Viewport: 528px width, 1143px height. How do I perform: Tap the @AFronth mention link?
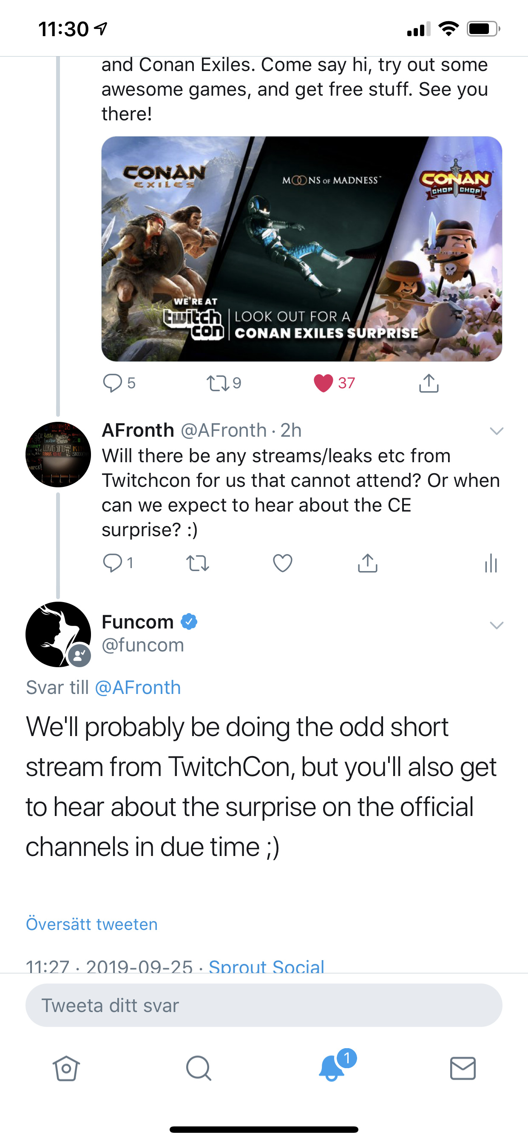pyautogui.click(x=138, y=687)
